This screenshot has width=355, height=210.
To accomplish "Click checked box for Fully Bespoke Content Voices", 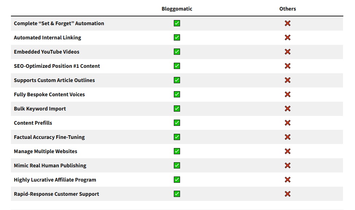I will pyautogui.click(x=177, y=94).
